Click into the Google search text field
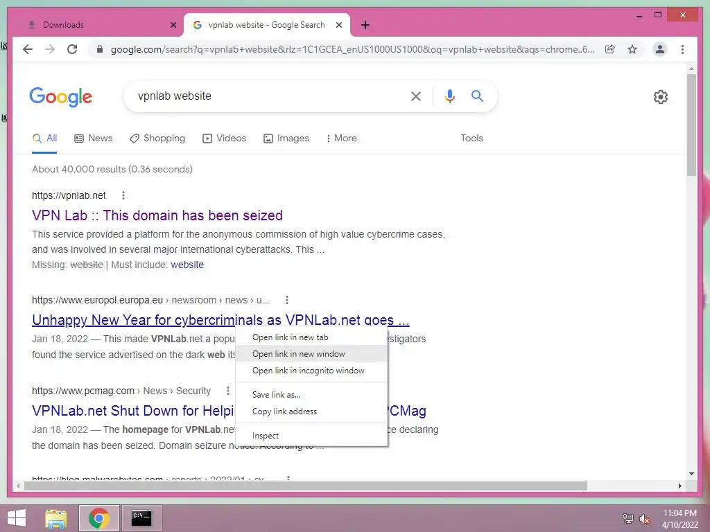Image resolution: width=710 pixels, height=532 pixels. pos(267,96)
